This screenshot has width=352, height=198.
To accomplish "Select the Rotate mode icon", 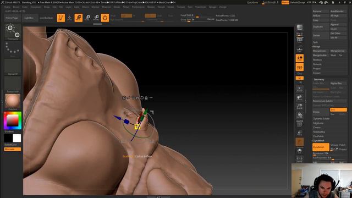I will pos(96,18).
